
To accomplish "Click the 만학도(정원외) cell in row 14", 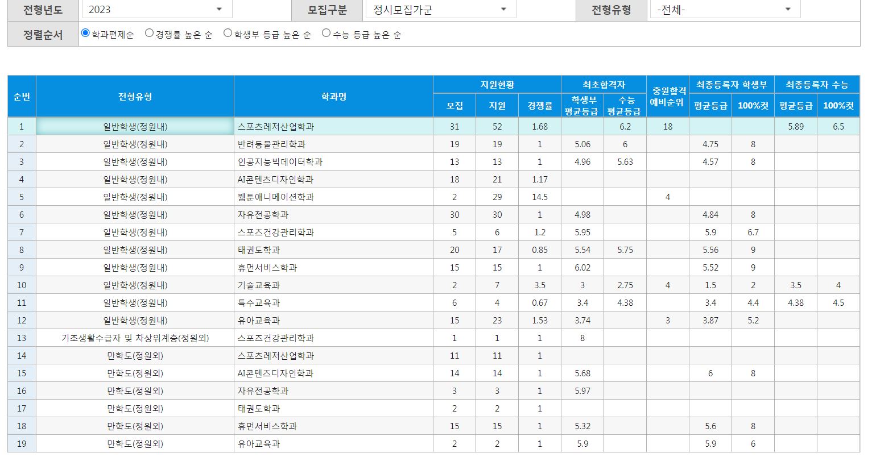I will 135,355.
